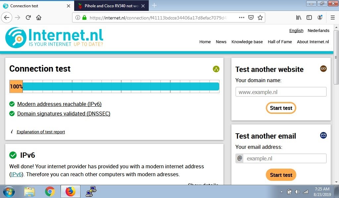Open the Knowledge base menu item
The width and height of the screenshot is (339, 198).
[247, 42]
